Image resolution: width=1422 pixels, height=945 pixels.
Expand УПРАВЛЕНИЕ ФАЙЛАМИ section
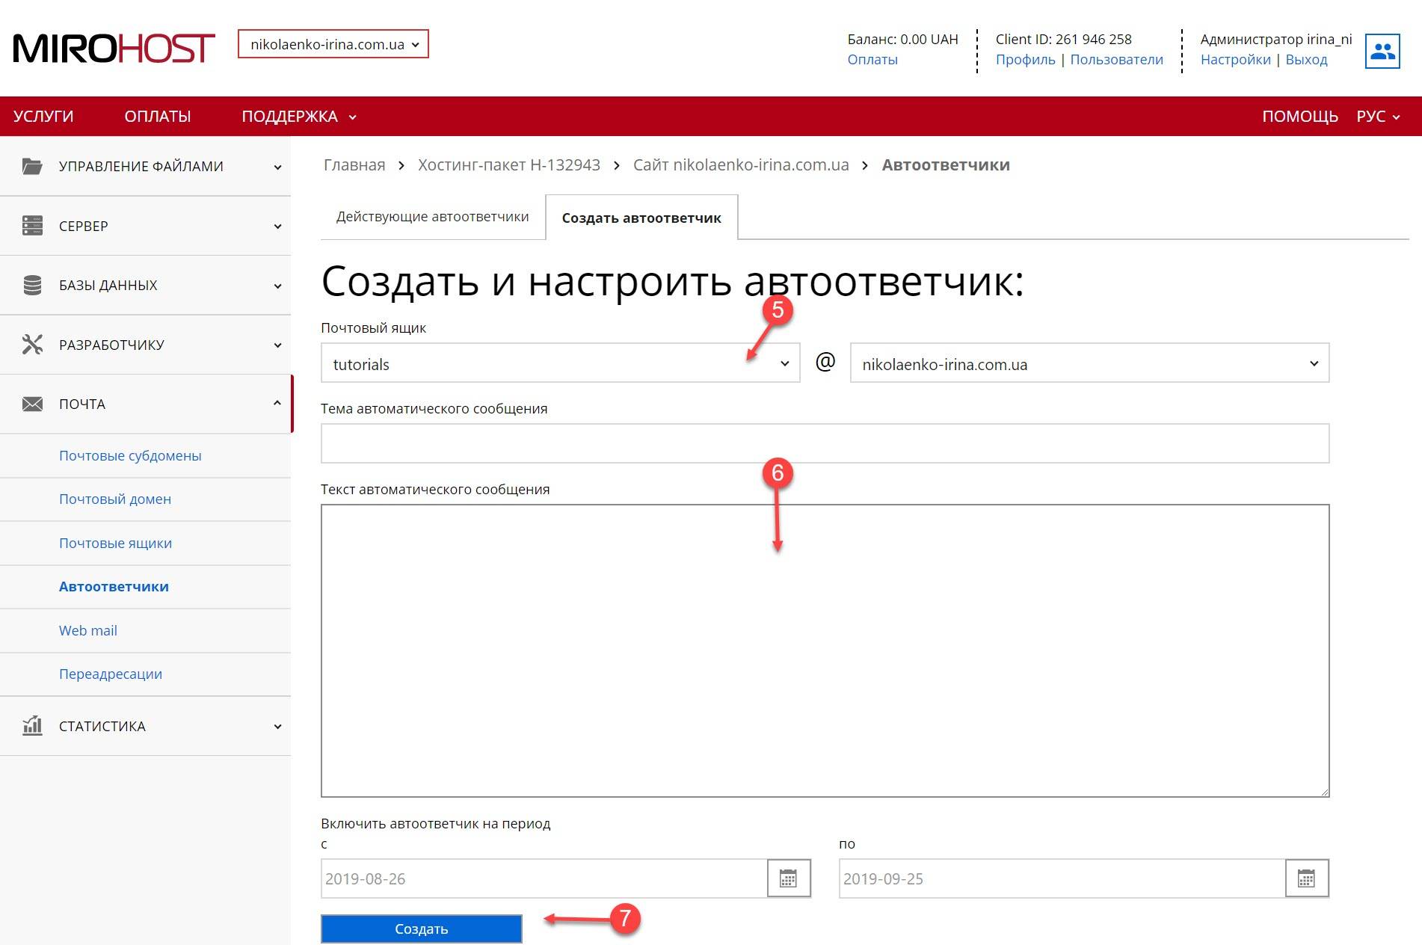(x=146, y=166)
